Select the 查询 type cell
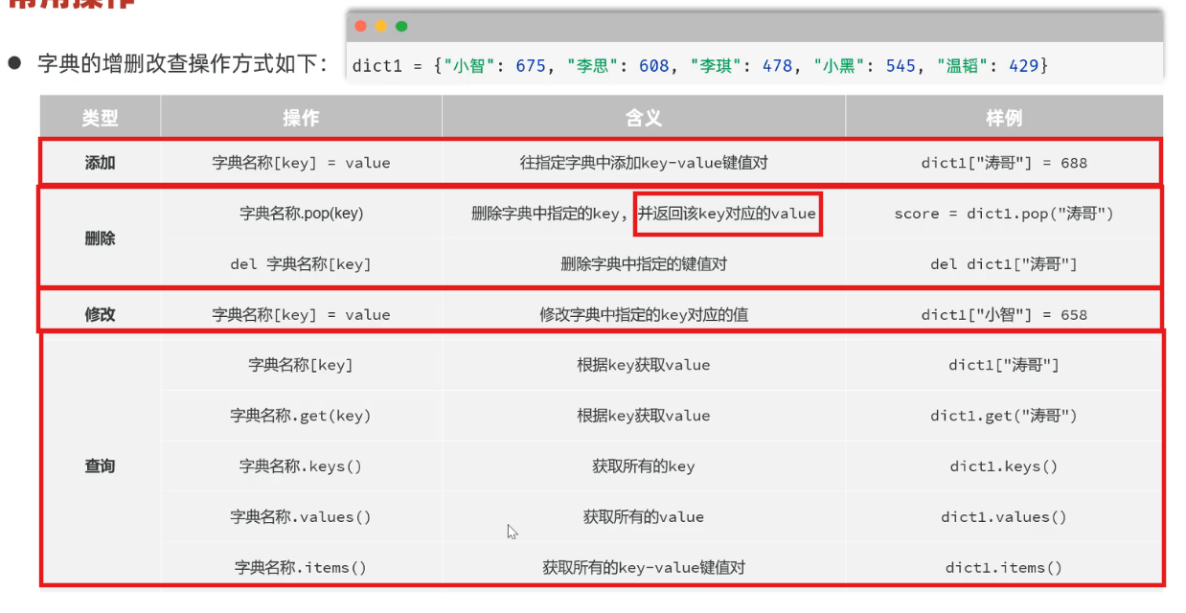Screen dimensions: 1186x613 click(x=100, y=466)
